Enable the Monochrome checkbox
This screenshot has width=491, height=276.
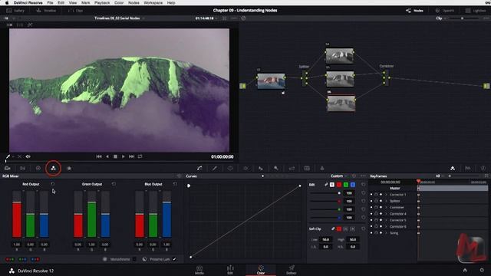click(134, 259)
